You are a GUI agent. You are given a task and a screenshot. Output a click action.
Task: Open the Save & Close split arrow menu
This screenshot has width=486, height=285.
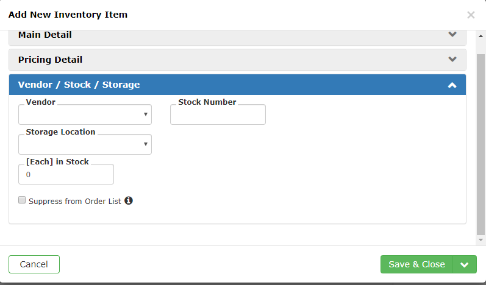coord(465,264)
